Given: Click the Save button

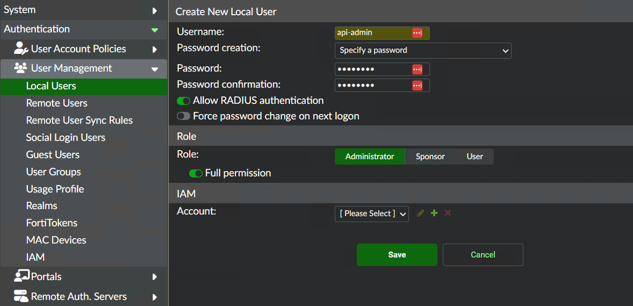Looking at the screenshot, I should point(397,255).
